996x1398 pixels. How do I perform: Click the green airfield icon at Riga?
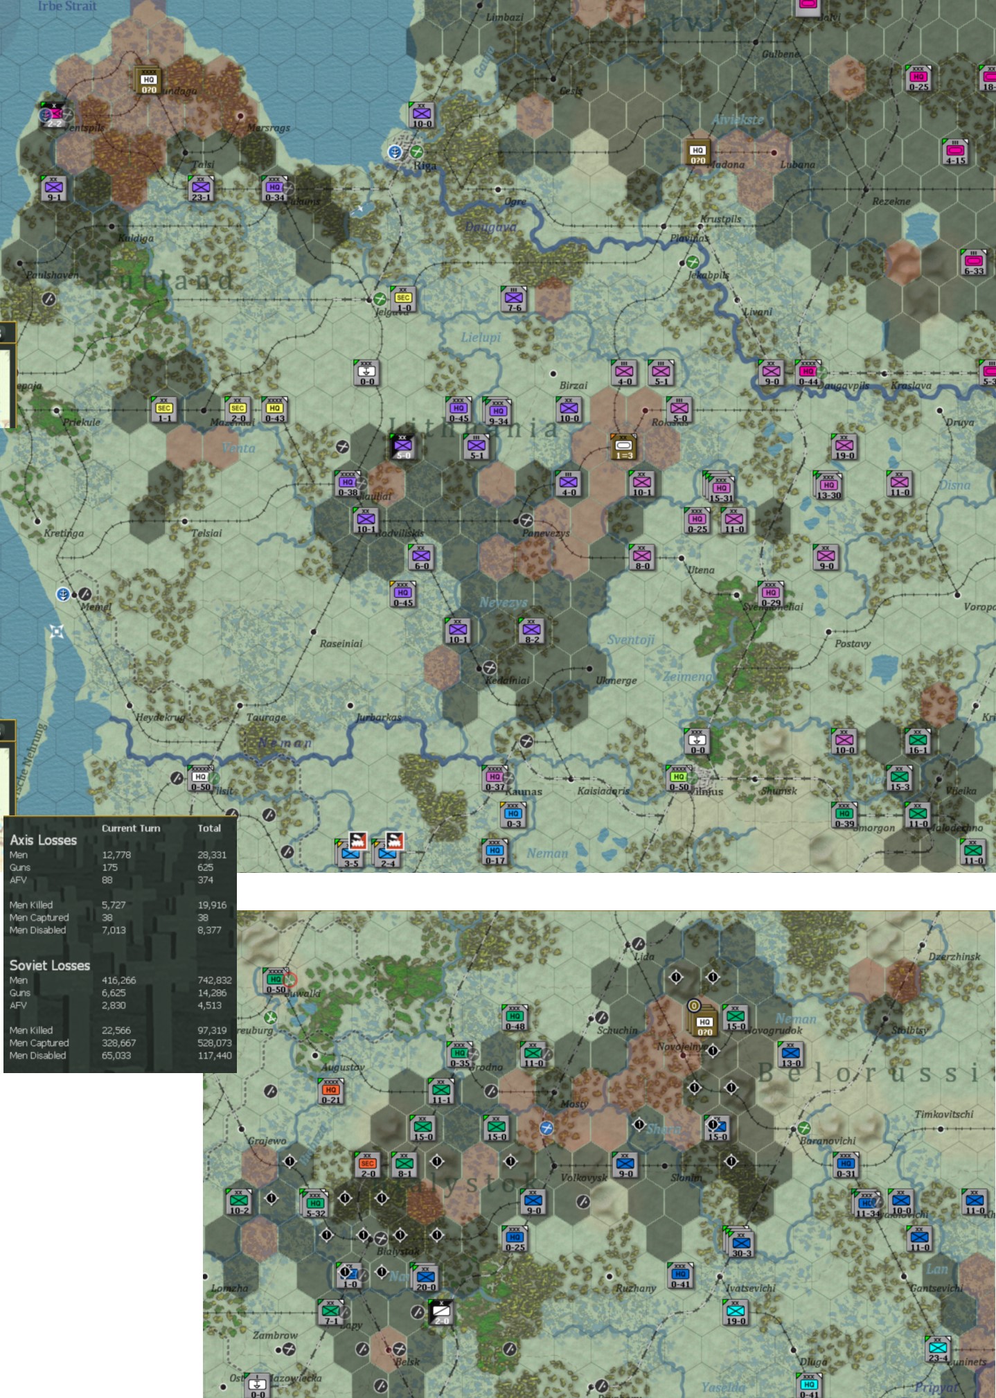416,152
